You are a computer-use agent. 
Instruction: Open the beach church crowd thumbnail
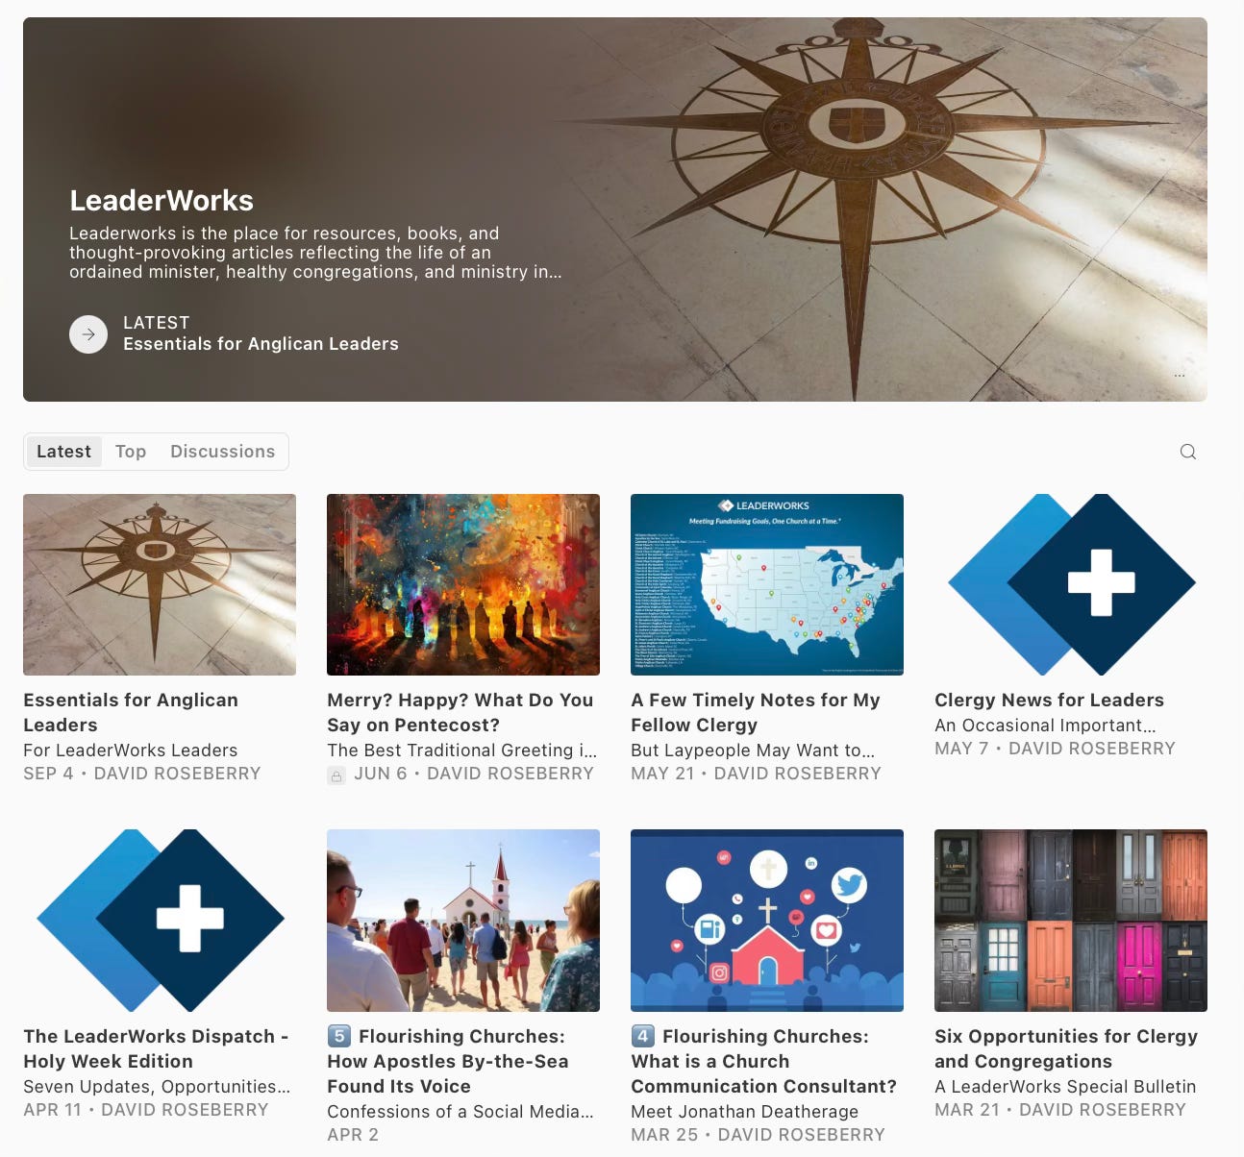coord(463,921)
